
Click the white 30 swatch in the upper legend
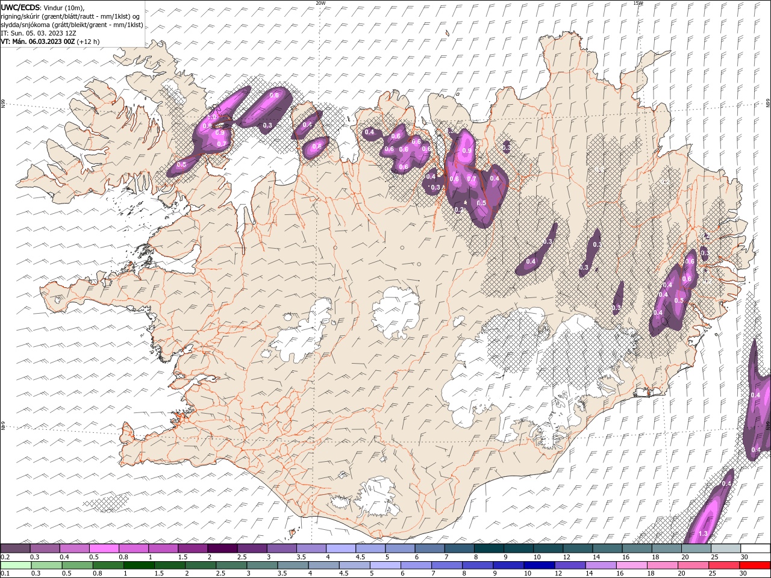(755, 548)
